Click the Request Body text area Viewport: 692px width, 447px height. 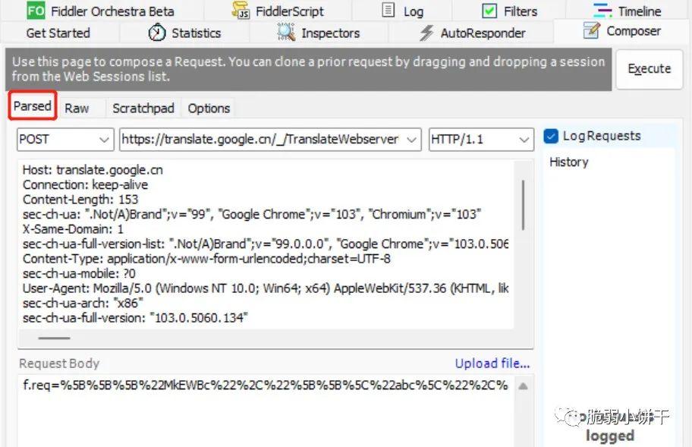click(266, 411)
